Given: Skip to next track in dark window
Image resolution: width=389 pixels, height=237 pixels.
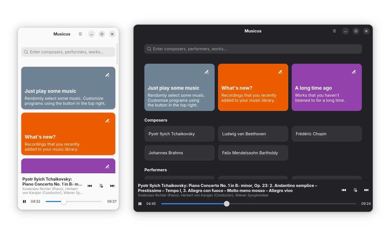Looking at the screenshot, I should [x=366, y=190].
